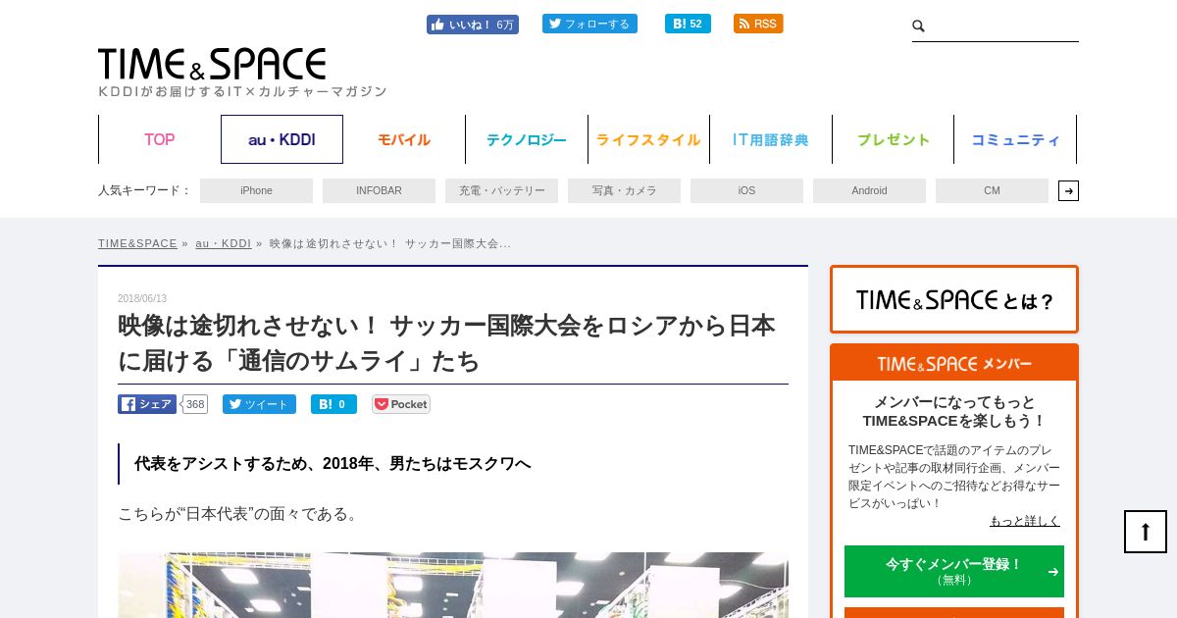Screen dimensions: 1177x618
Task: Click the Facebook いいね! button in header
Action: tap(472, 25)
